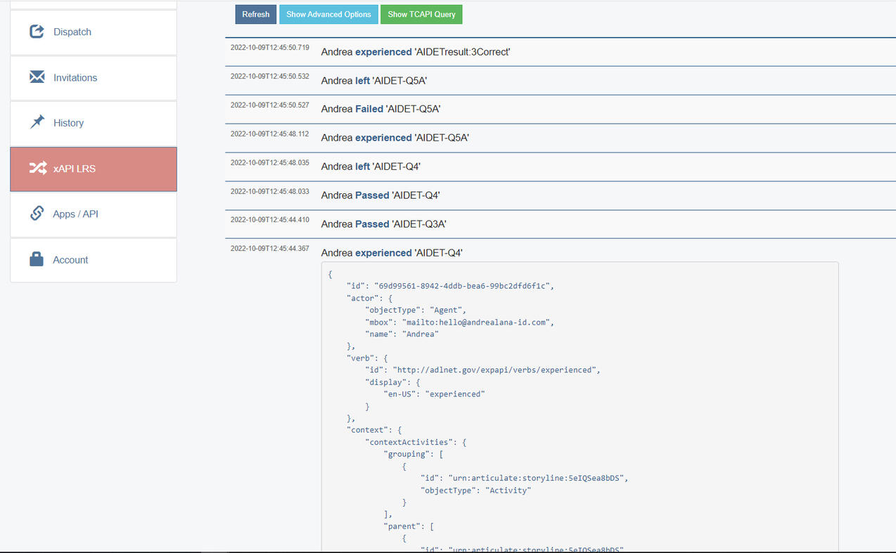
Task: Open the Invitations section
Action: click(75, 77)
